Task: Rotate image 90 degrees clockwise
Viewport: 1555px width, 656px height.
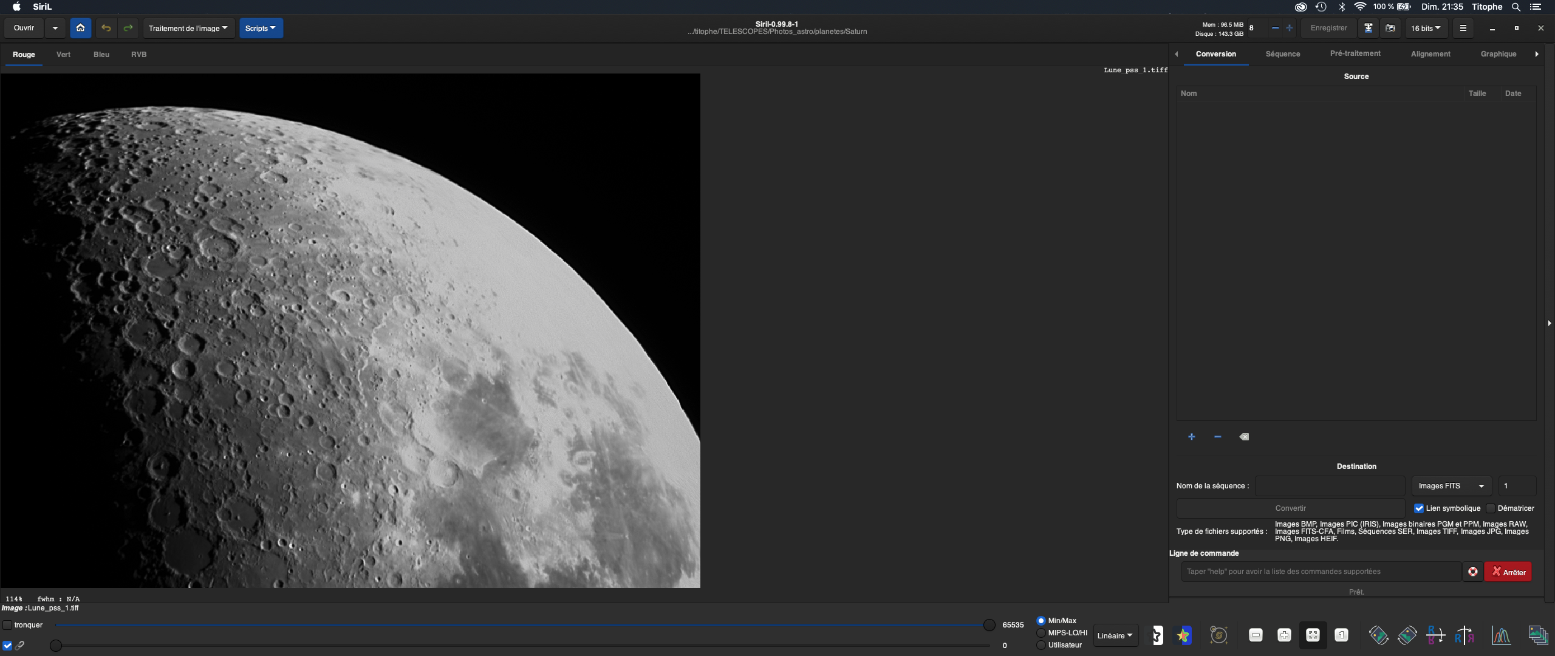Action: [1407, 635]
